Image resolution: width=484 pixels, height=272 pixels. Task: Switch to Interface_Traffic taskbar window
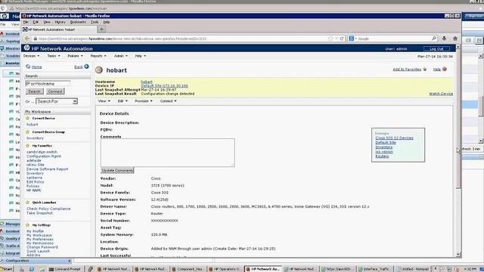pos(376,269)
